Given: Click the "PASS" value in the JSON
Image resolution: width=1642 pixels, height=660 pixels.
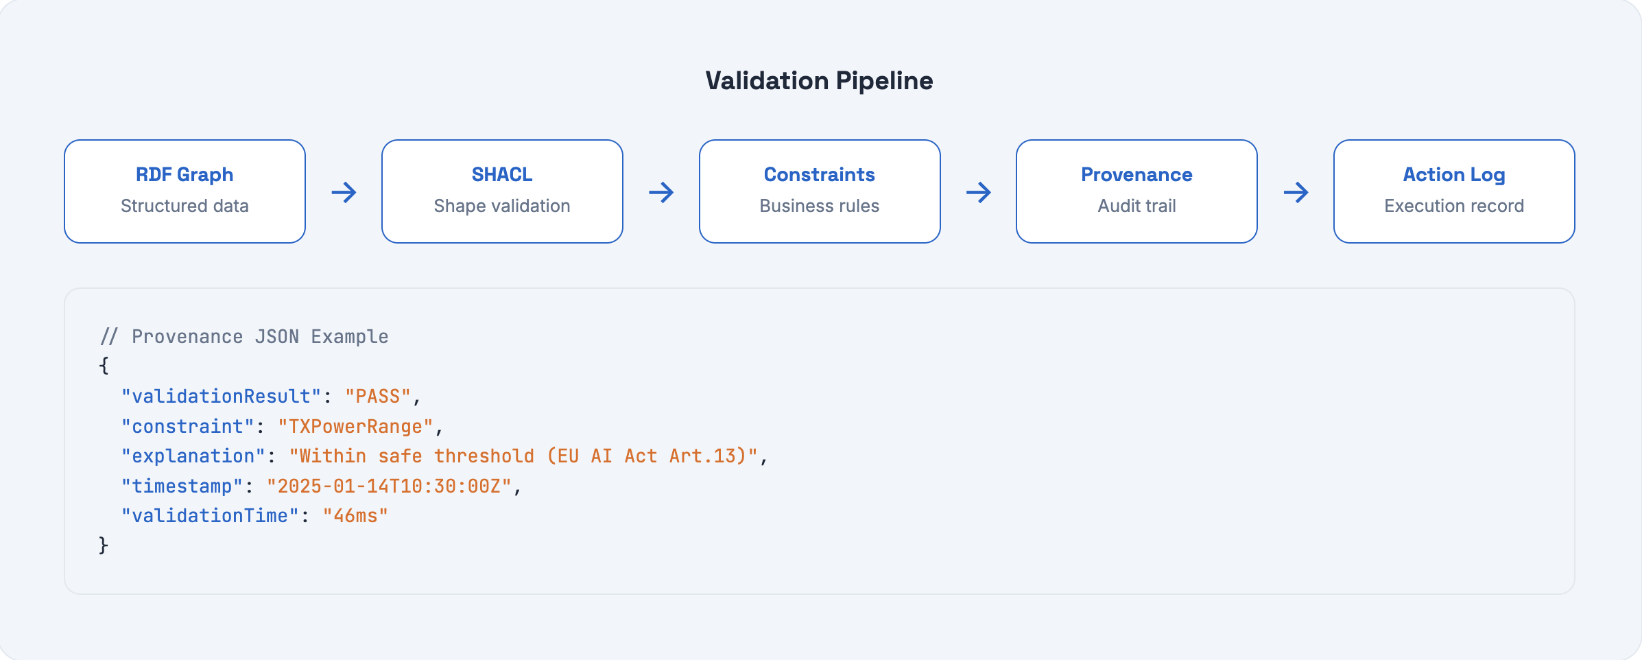Looking at the screenshot, I should pyautogui.click(x=378, y=397).
